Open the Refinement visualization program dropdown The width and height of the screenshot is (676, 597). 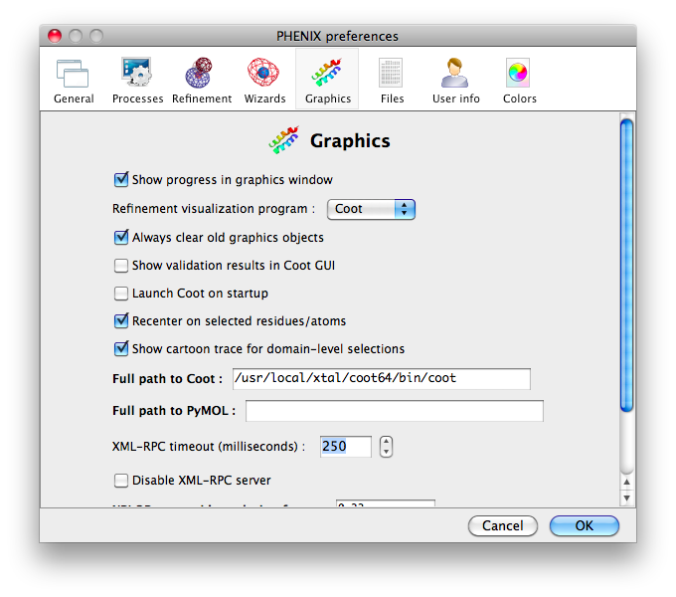pyautogui.click(x=371, y=209)
